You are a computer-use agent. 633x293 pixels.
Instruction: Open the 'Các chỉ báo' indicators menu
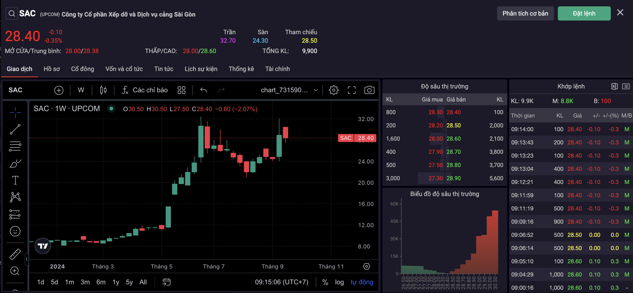click(x=145, y=90)
